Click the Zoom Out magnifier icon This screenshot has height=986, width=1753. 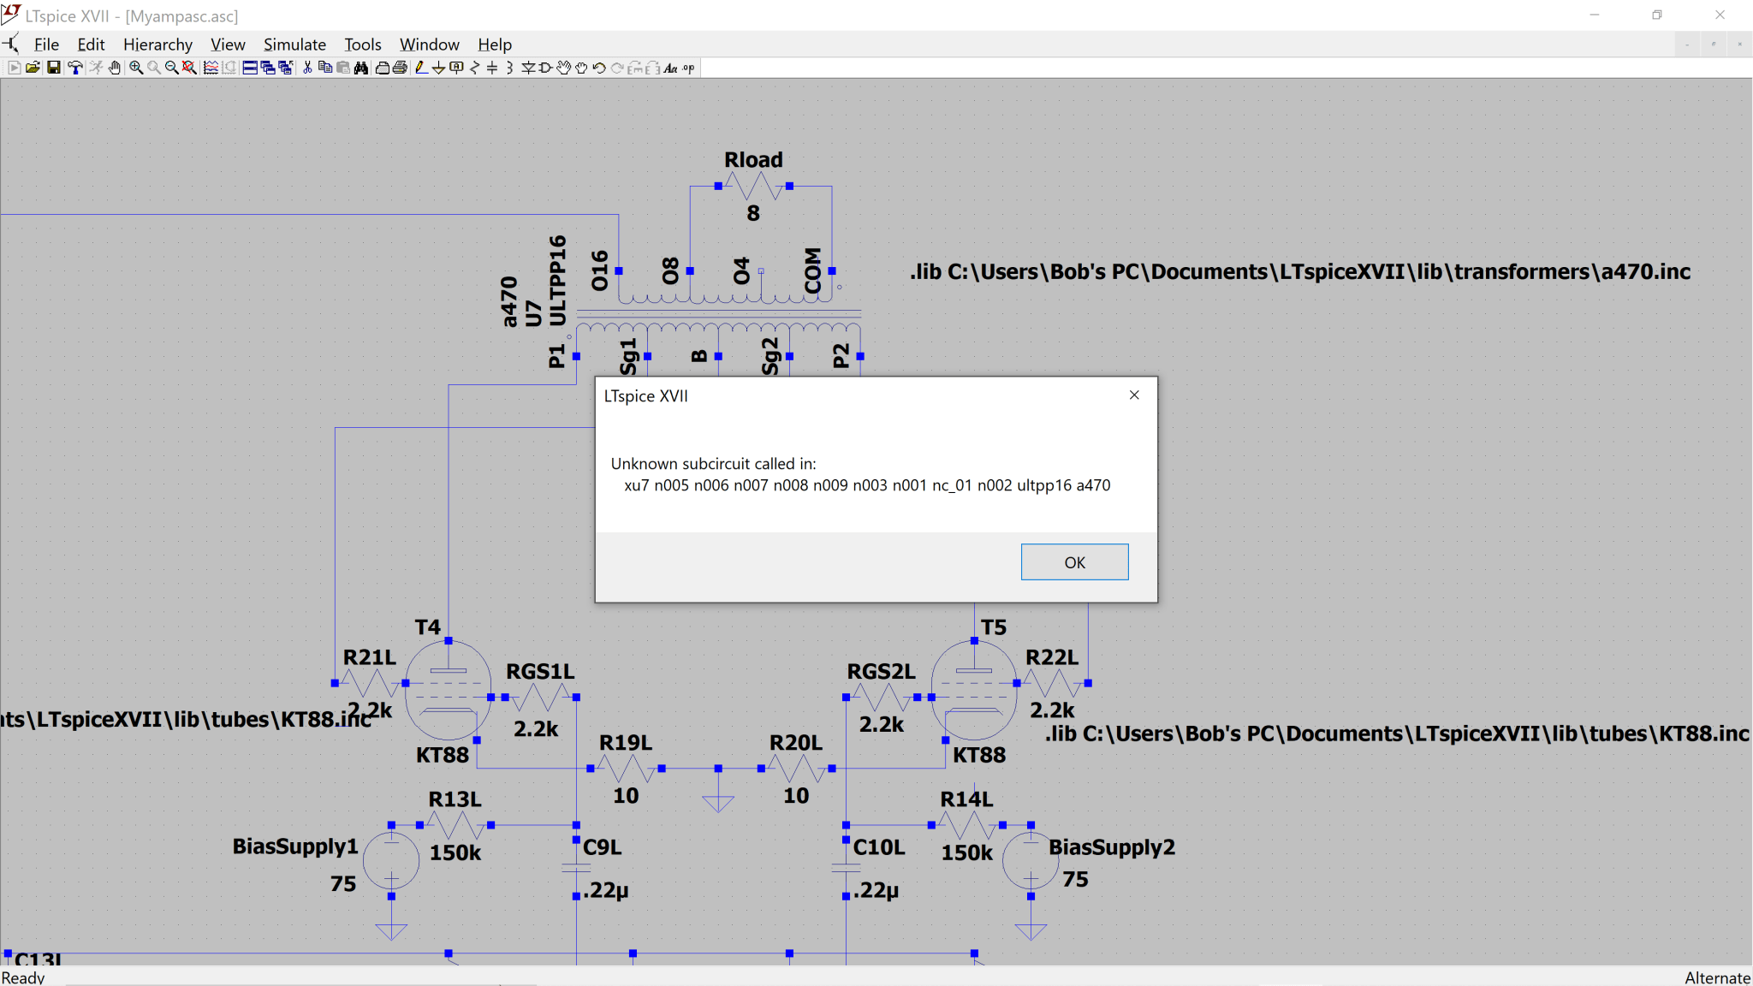click(x=171, y=68)
